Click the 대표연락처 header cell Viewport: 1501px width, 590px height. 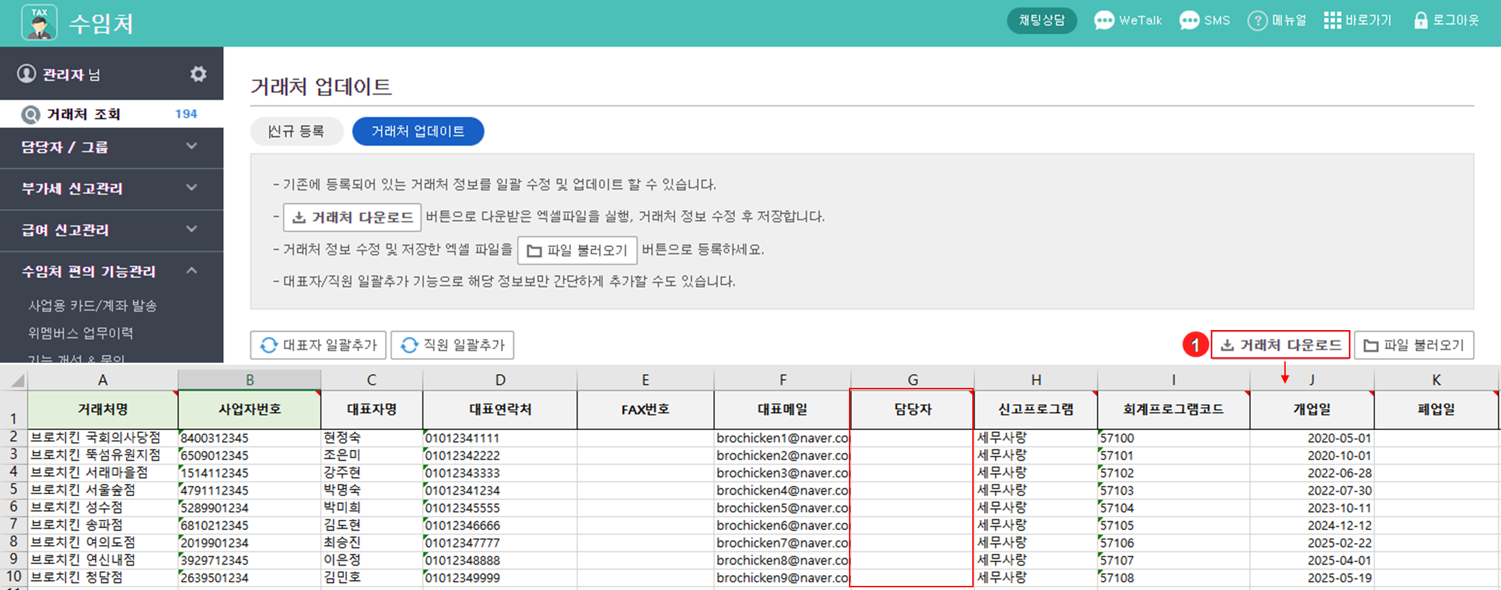pyautogui.click(x=500, y=410)
